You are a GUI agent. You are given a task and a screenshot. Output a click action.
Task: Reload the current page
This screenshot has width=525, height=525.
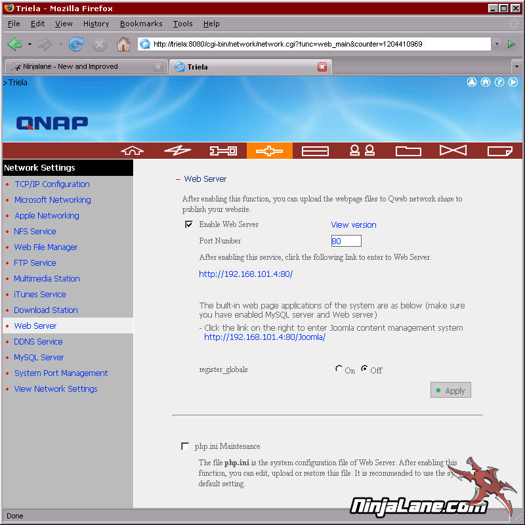(x=76, y=44)
